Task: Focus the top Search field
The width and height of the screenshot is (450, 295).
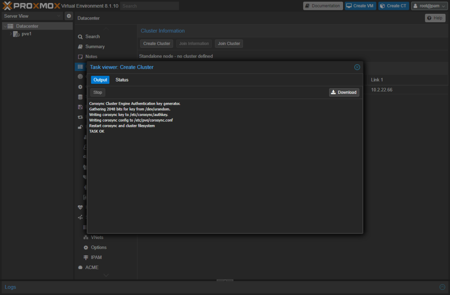Action: 150,6
